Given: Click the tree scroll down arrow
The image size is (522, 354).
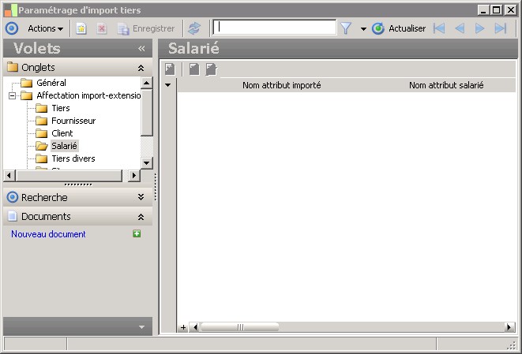Looking at the screenshot, I should tap(146, 163).
